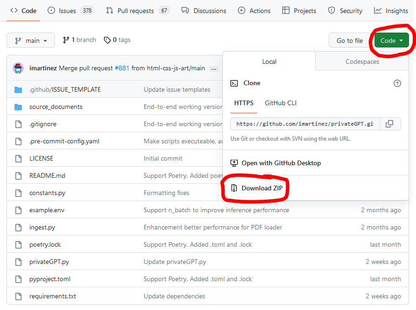Switch to the Codespaces tab
Viewport: 416px width, 310px height.
coord(362,61)
